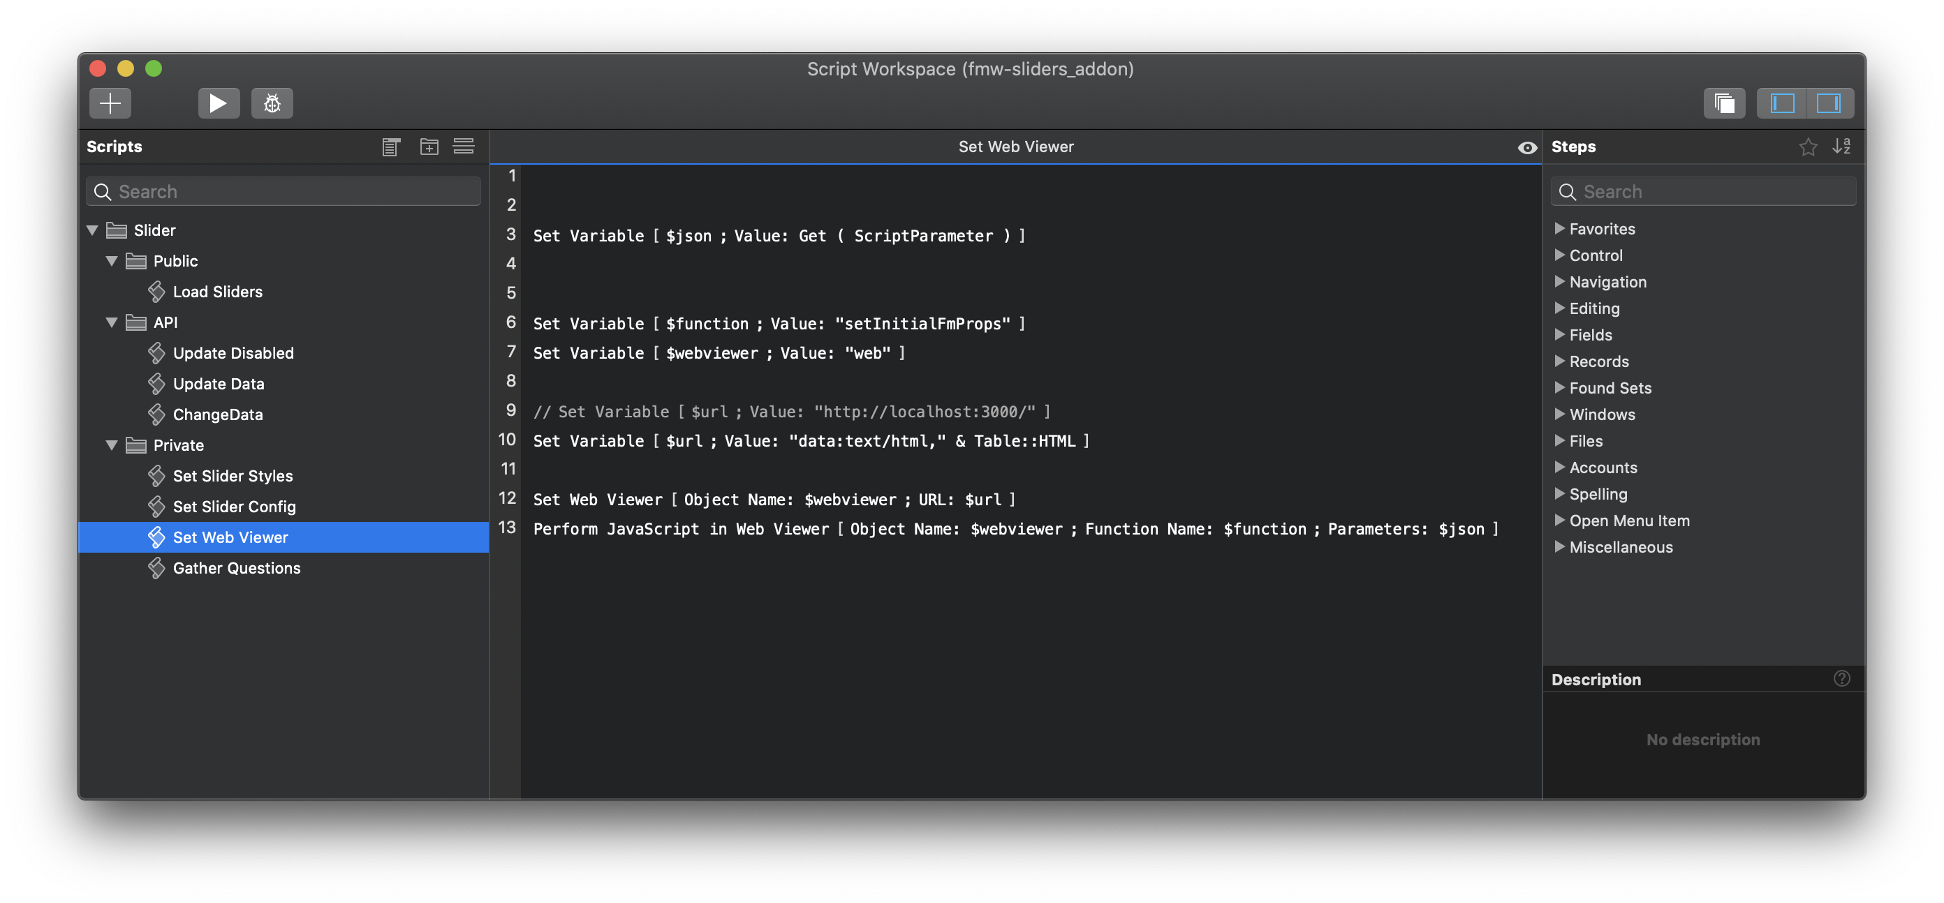The height and width of the screenshot is (903, 1944).
Task: Click the Load Sliders script icon
Action: pos(156,291)
